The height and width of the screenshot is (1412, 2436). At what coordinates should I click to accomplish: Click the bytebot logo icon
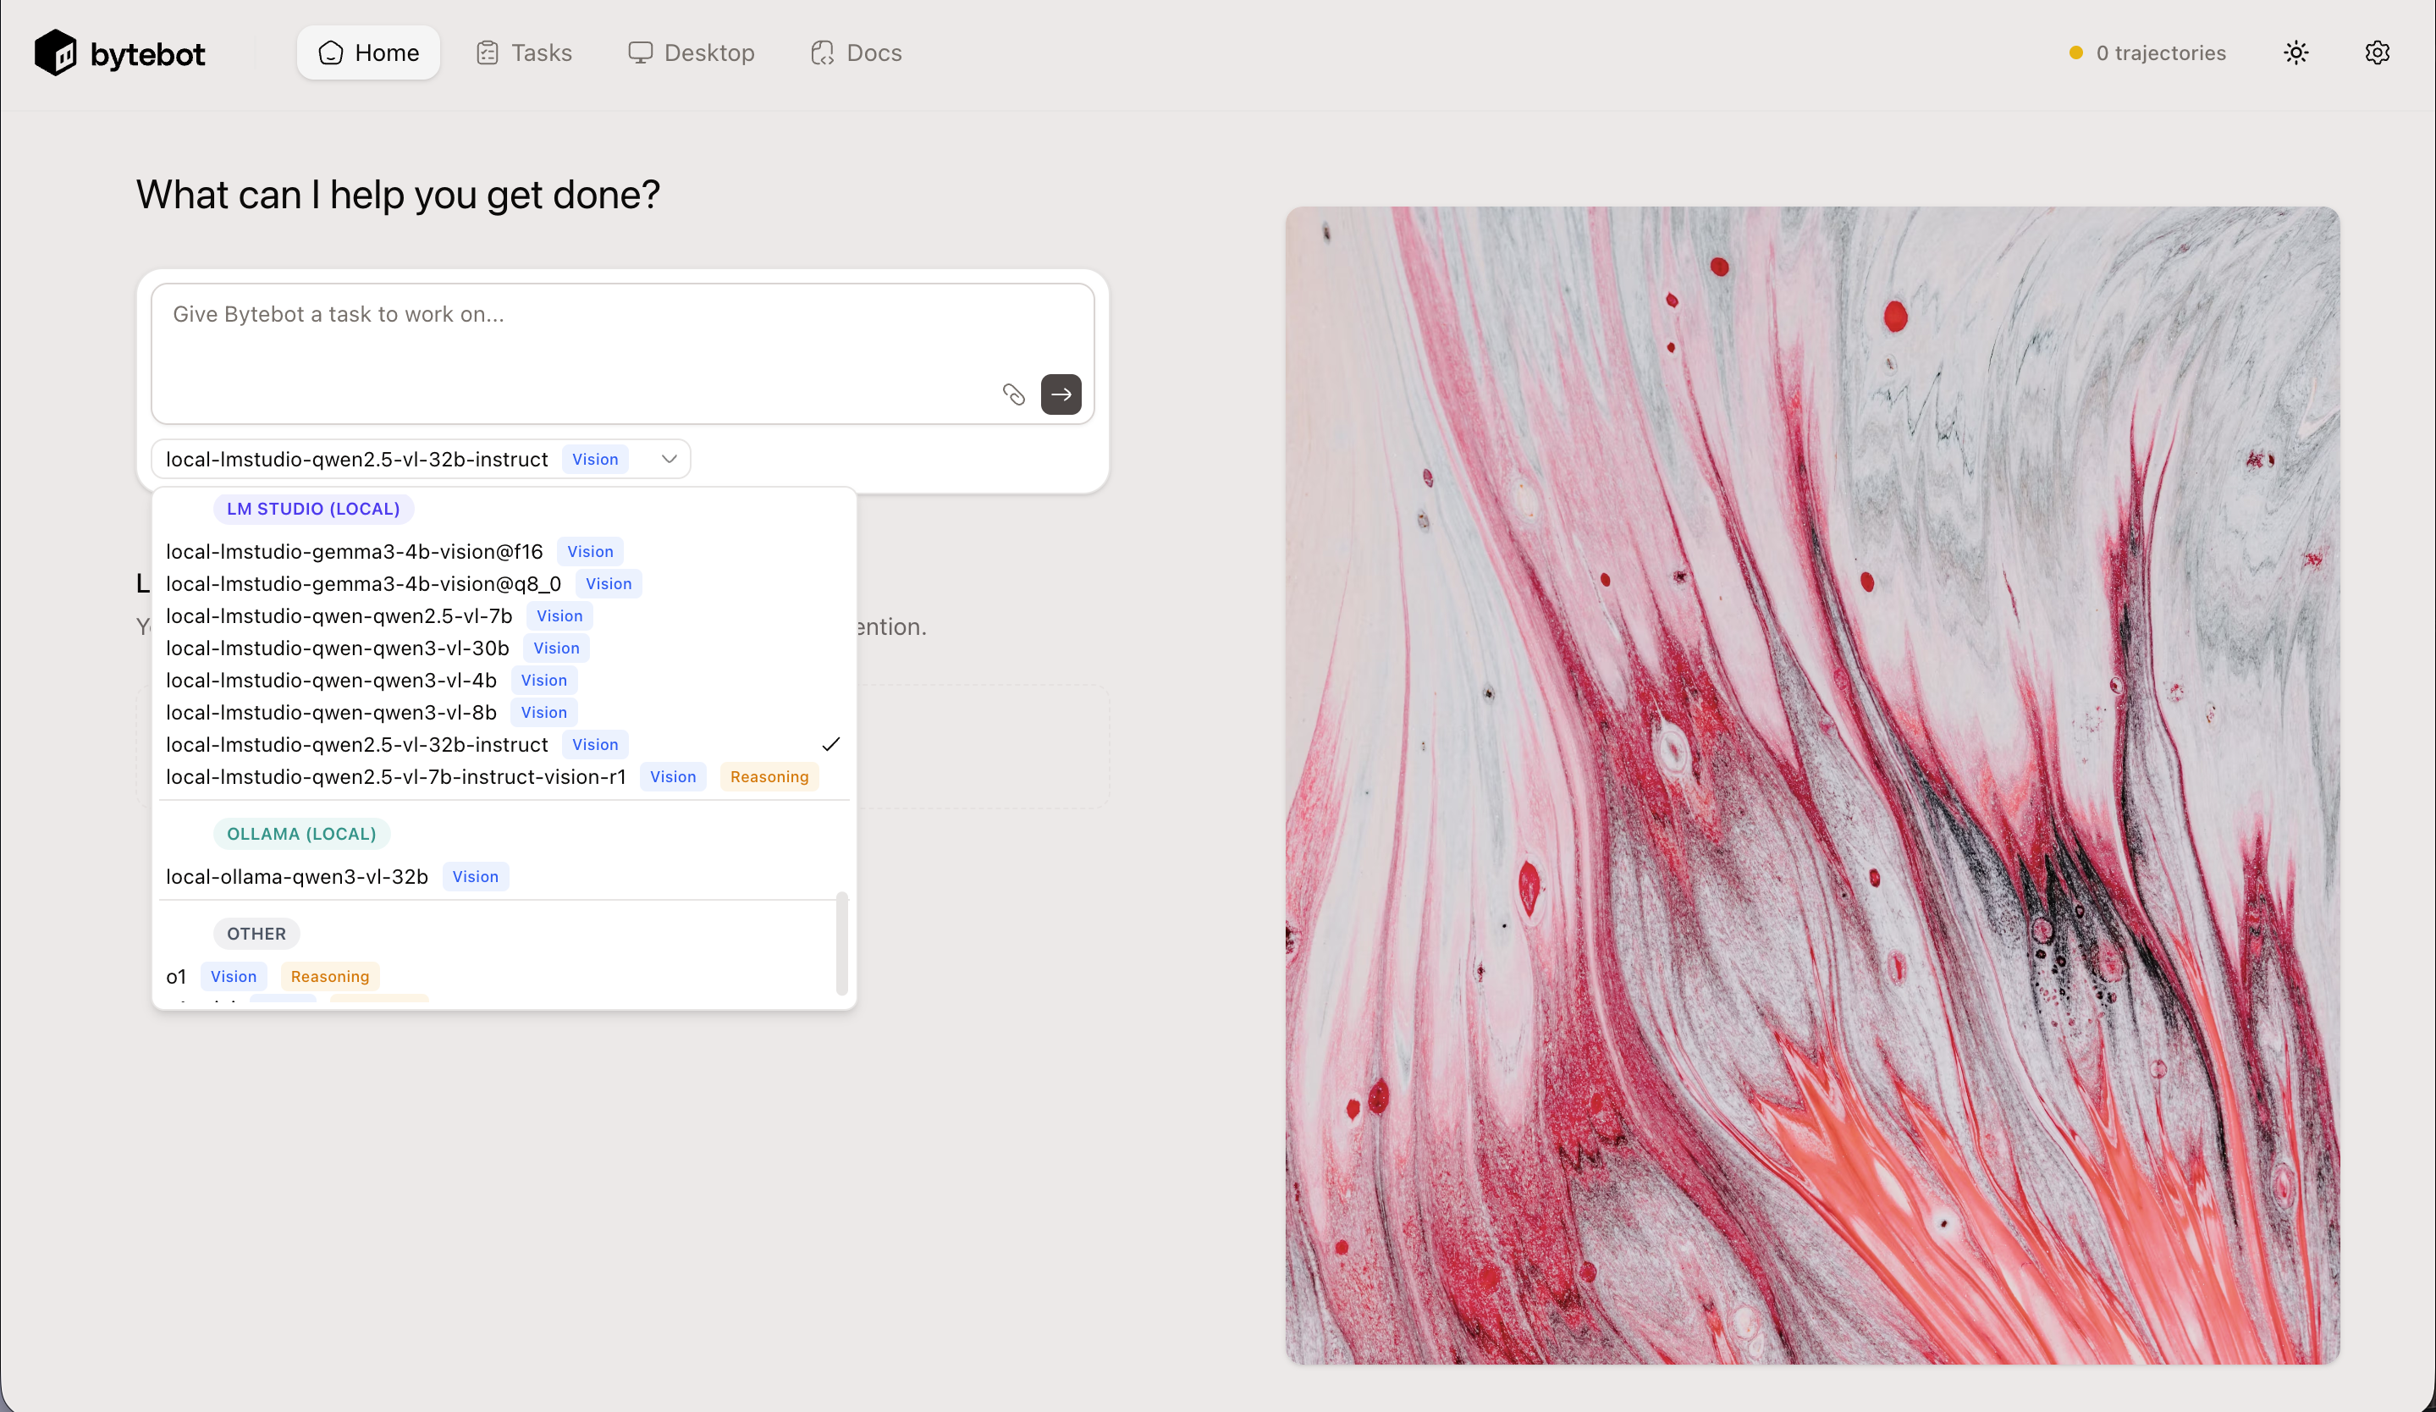pyautogui.click(x=55, y=52)
